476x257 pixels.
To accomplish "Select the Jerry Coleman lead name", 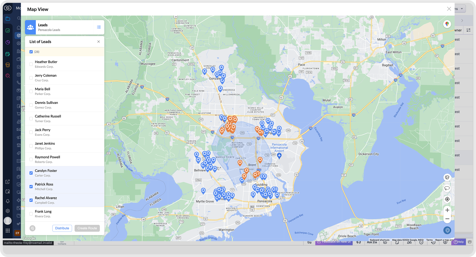I will [x=46, y=76].
